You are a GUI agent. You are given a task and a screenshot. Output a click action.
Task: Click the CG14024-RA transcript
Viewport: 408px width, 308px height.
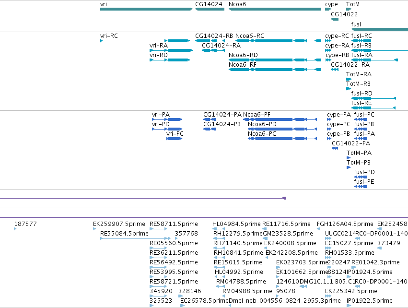pyautogui.click(x=213, y=50)
